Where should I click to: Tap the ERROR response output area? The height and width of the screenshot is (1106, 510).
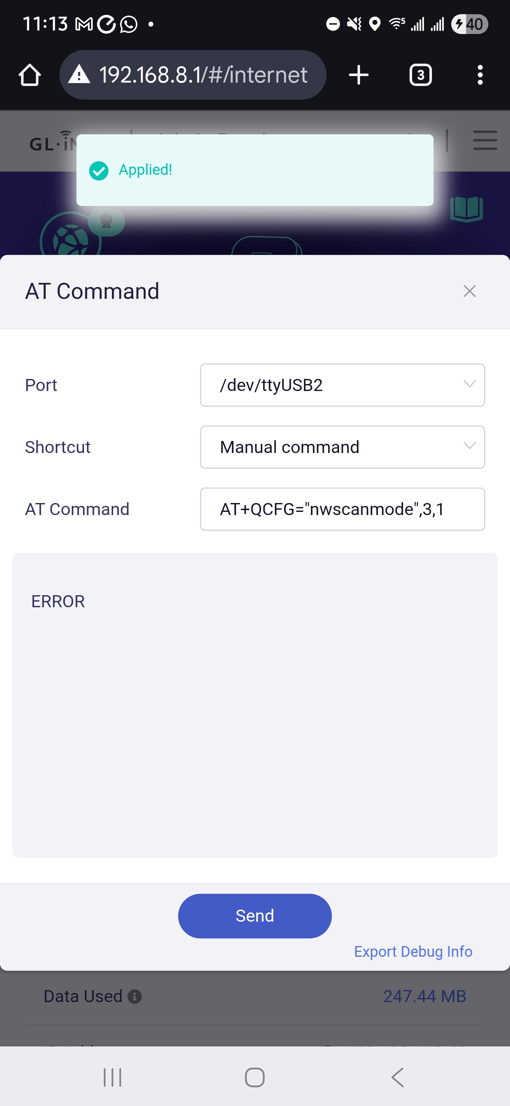255,705
